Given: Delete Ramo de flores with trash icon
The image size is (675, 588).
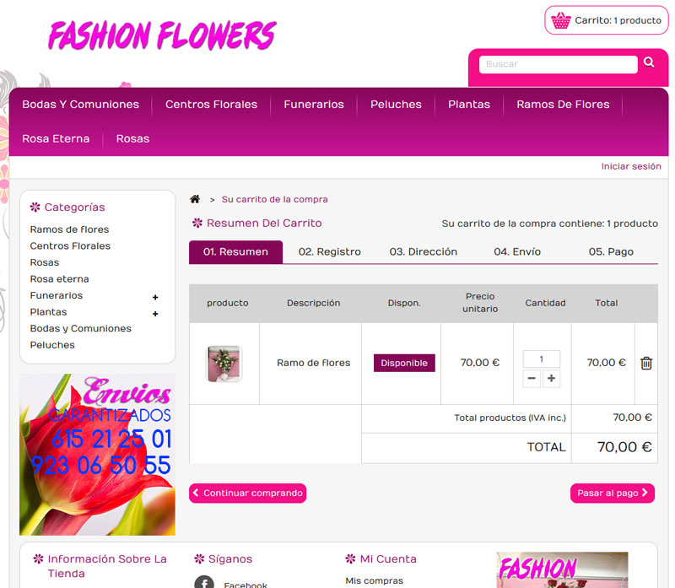Looking at the screenshot, I should (x=646, y=363).
